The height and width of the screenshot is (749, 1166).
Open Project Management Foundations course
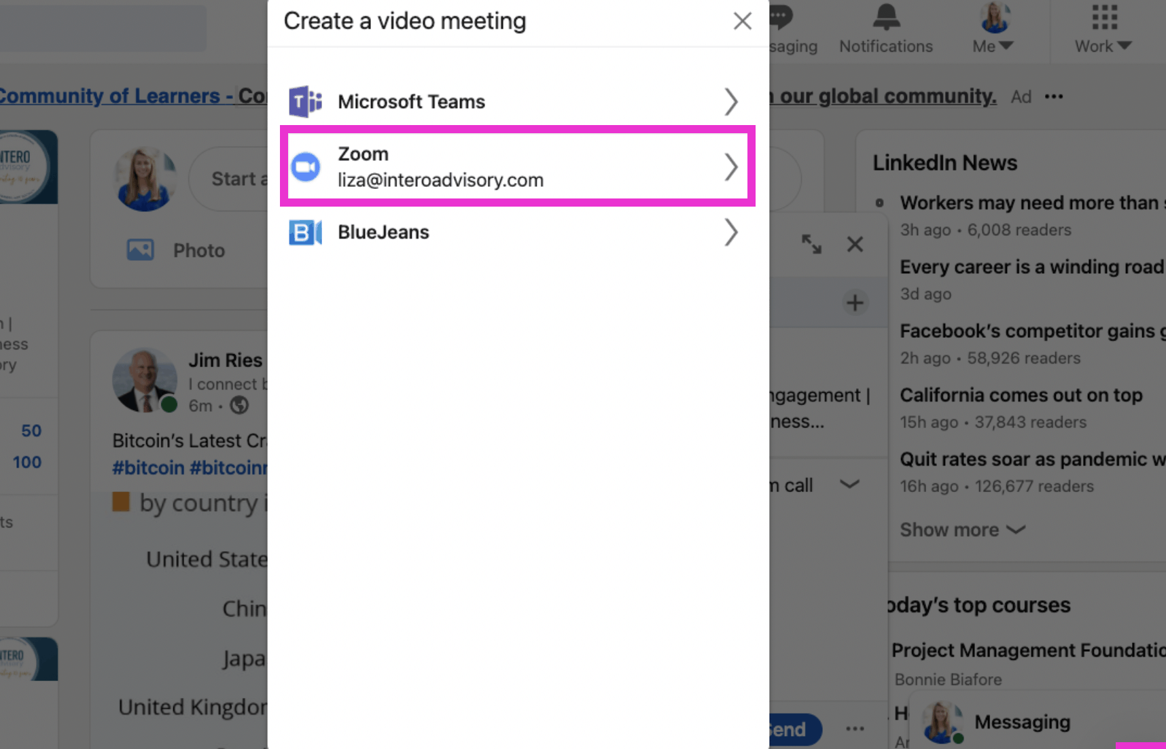[x=1028, y=650]
